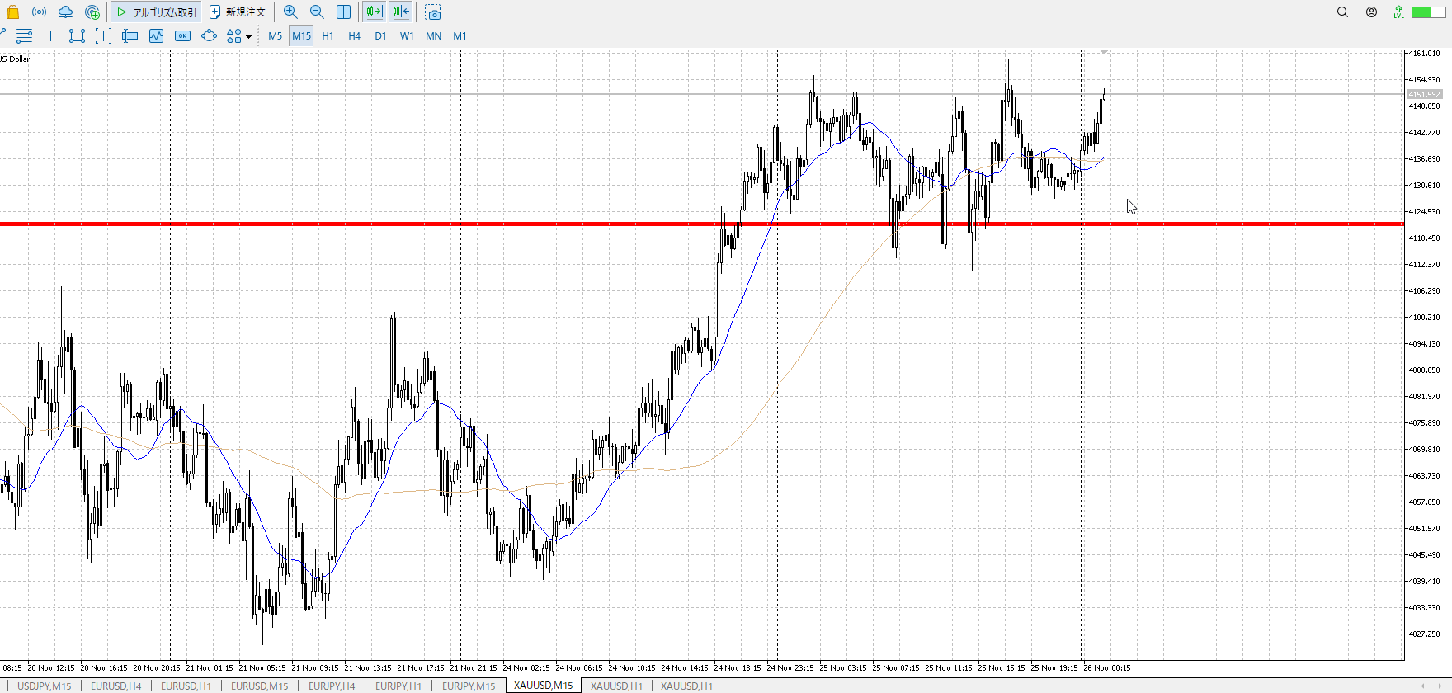Take a chart screenshot with camera icon

coord(433,12)
